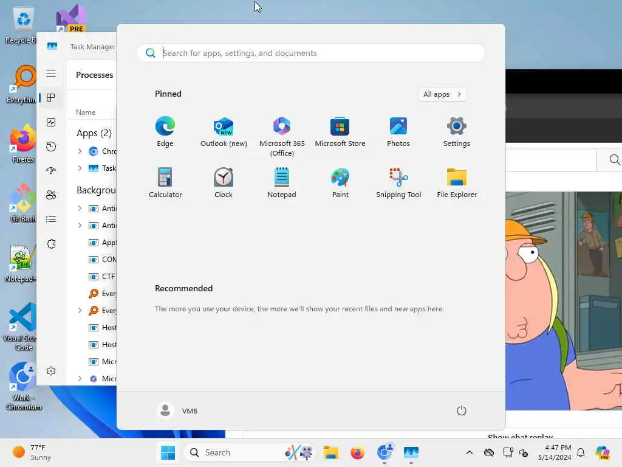
Task: Open Services page in Task Manager sidebar
Action: [x=51, y=244]
